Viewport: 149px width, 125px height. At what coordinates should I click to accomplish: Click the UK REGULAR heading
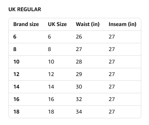[25, 9]
